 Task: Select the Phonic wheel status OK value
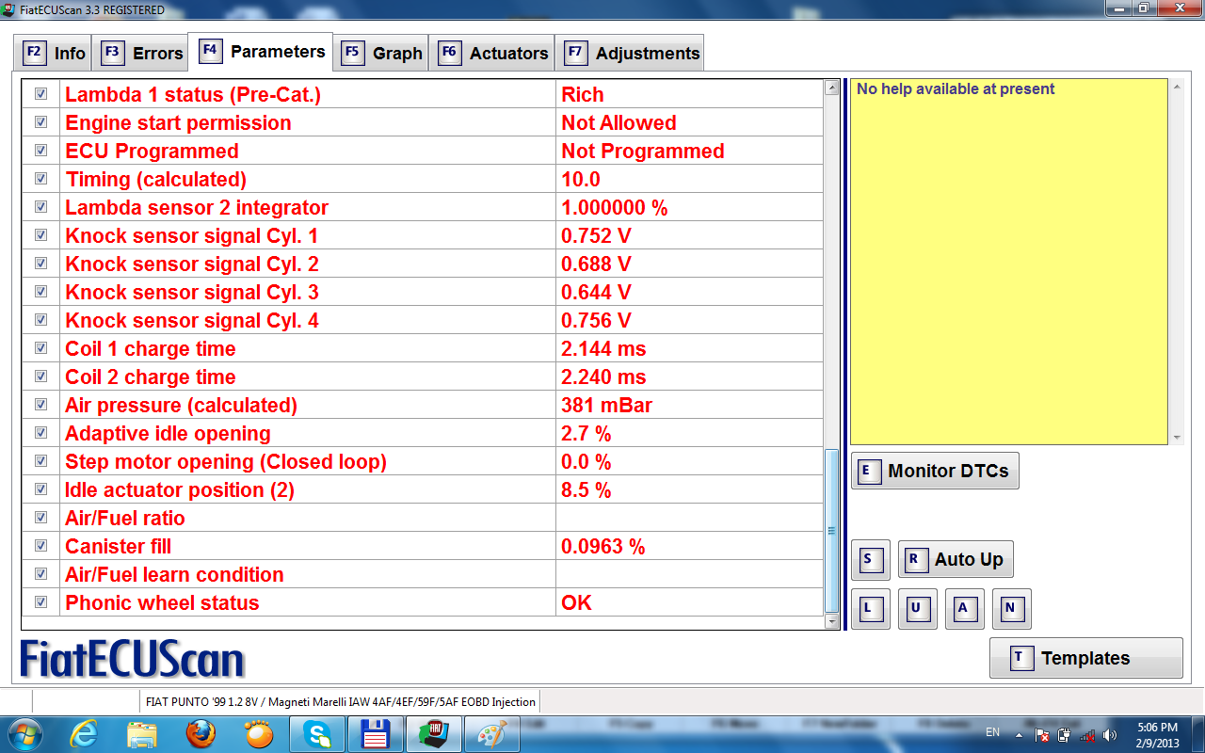(x=576, y=602)
